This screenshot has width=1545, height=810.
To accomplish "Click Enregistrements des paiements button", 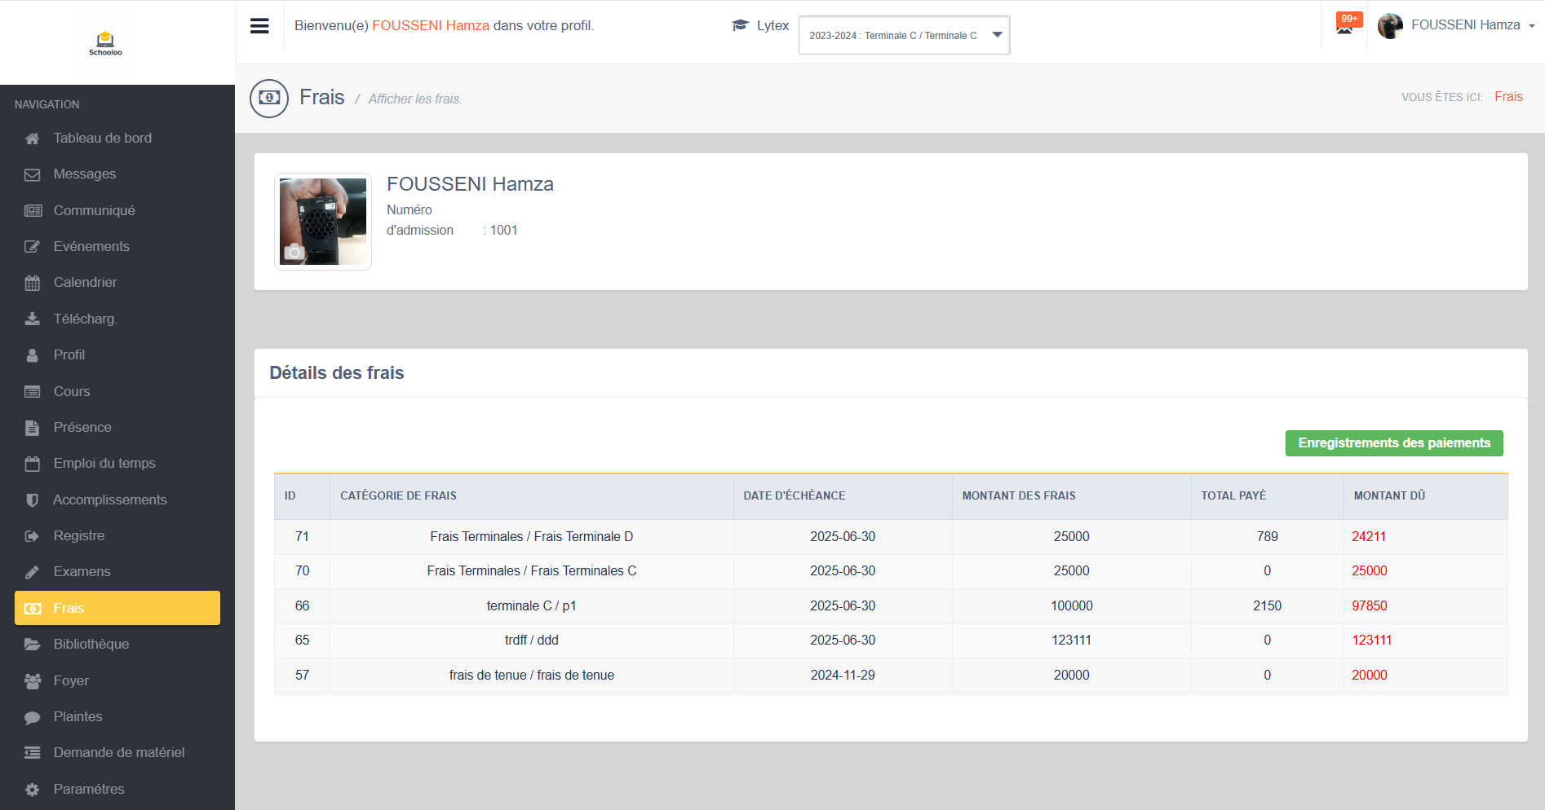I will click(x=1393, y=443).
